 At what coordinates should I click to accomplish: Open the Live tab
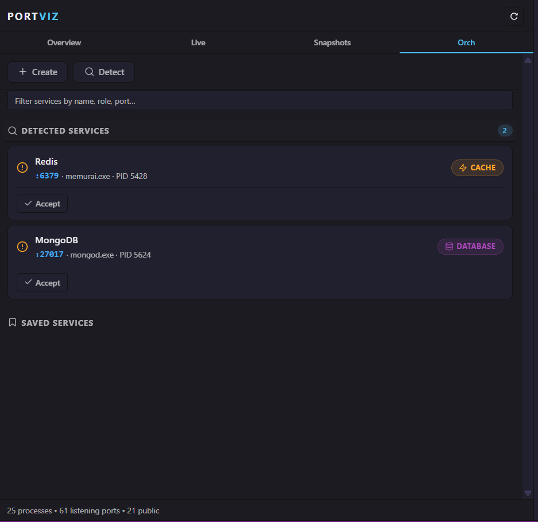[198, 42]
